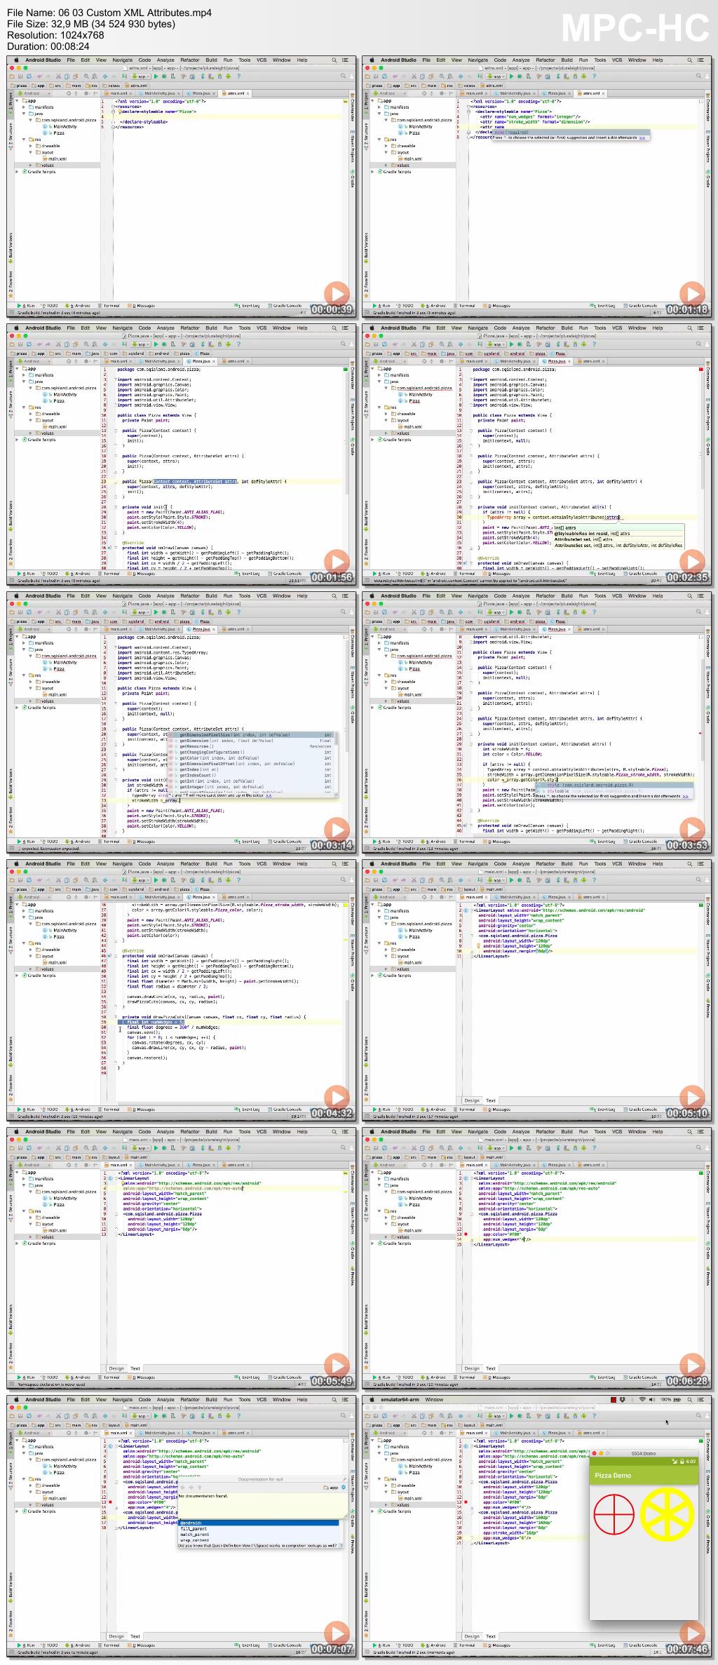Toggle Build Variants side tab in the 00:00:39 frame

11,248
